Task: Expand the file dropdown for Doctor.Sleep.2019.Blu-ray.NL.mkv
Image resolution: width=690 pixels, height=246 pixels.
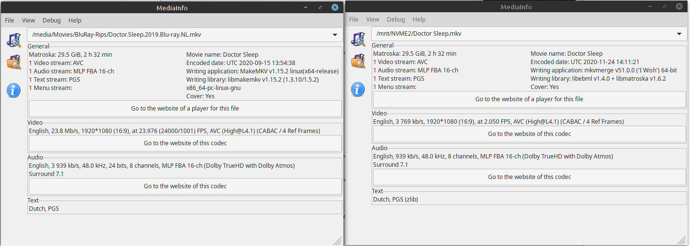Action: coord(335,35)
